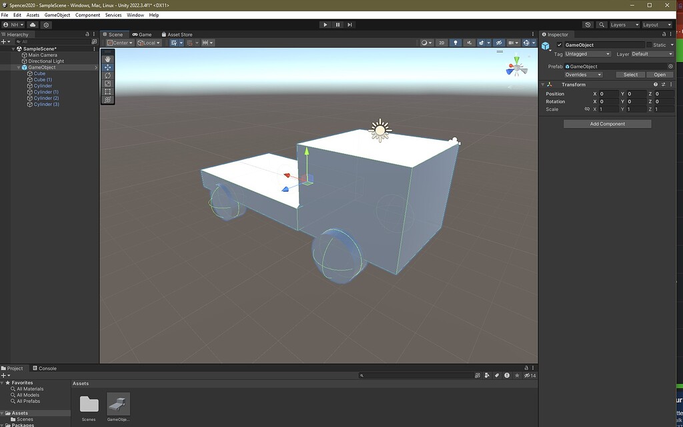Toggle 2D scene view mode

click(x=442, y=43)
